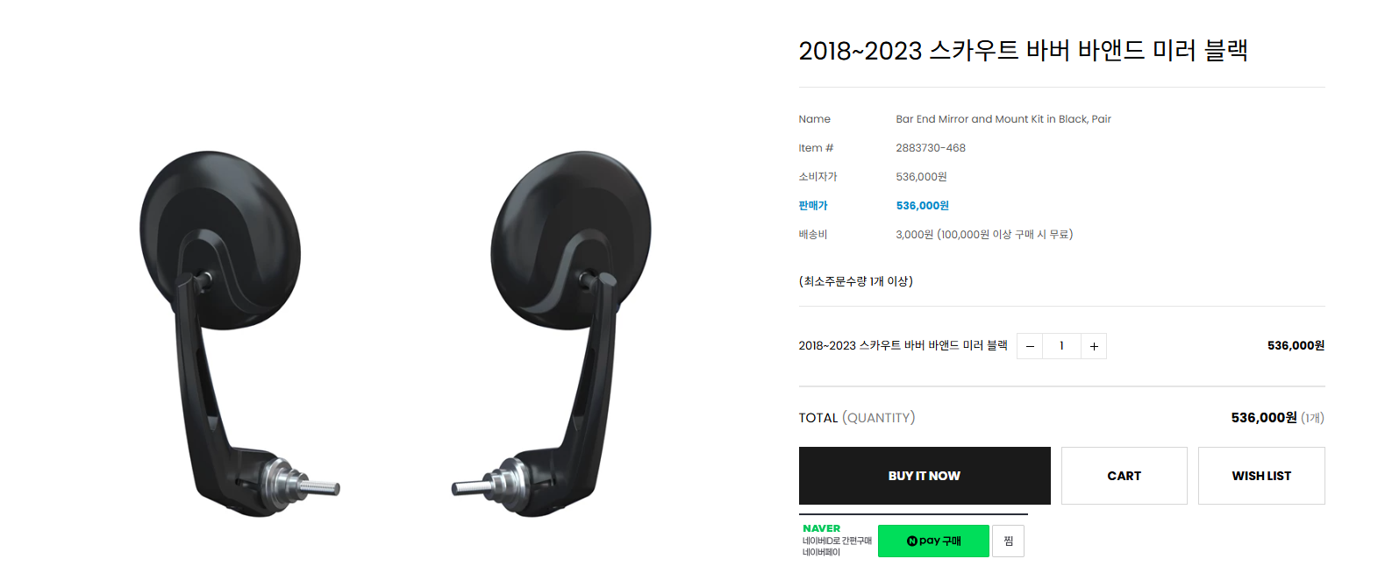Click the BUY IT NOW button
The height and width of the screenshot is (566, 1378).
(925, 476)
